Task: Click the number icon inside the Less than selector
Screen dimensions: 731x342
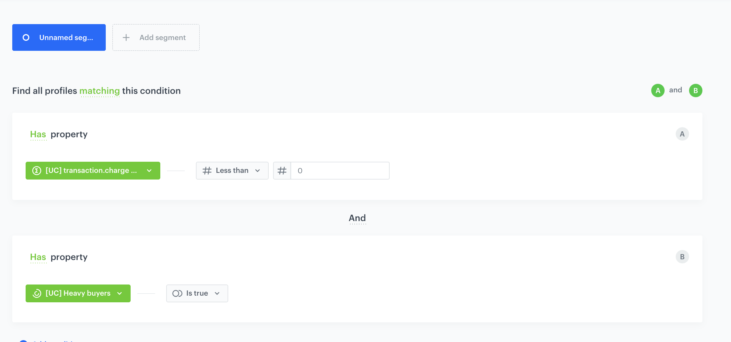Action: pos(207,170)
